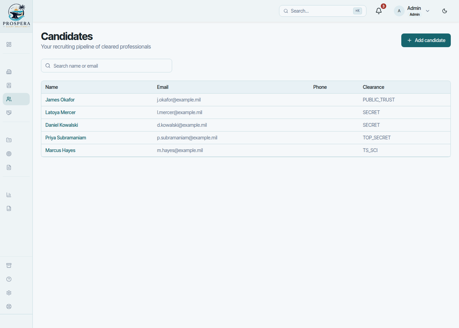This screenshot has height=328, width=459.
Task: Click email l.mercer@example.mil
Action: 180,112
